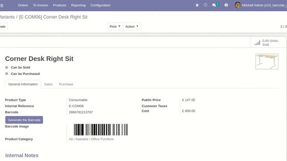The image size is (287, 161).
Task: Open the Orders menu
Action: (23, 5)
